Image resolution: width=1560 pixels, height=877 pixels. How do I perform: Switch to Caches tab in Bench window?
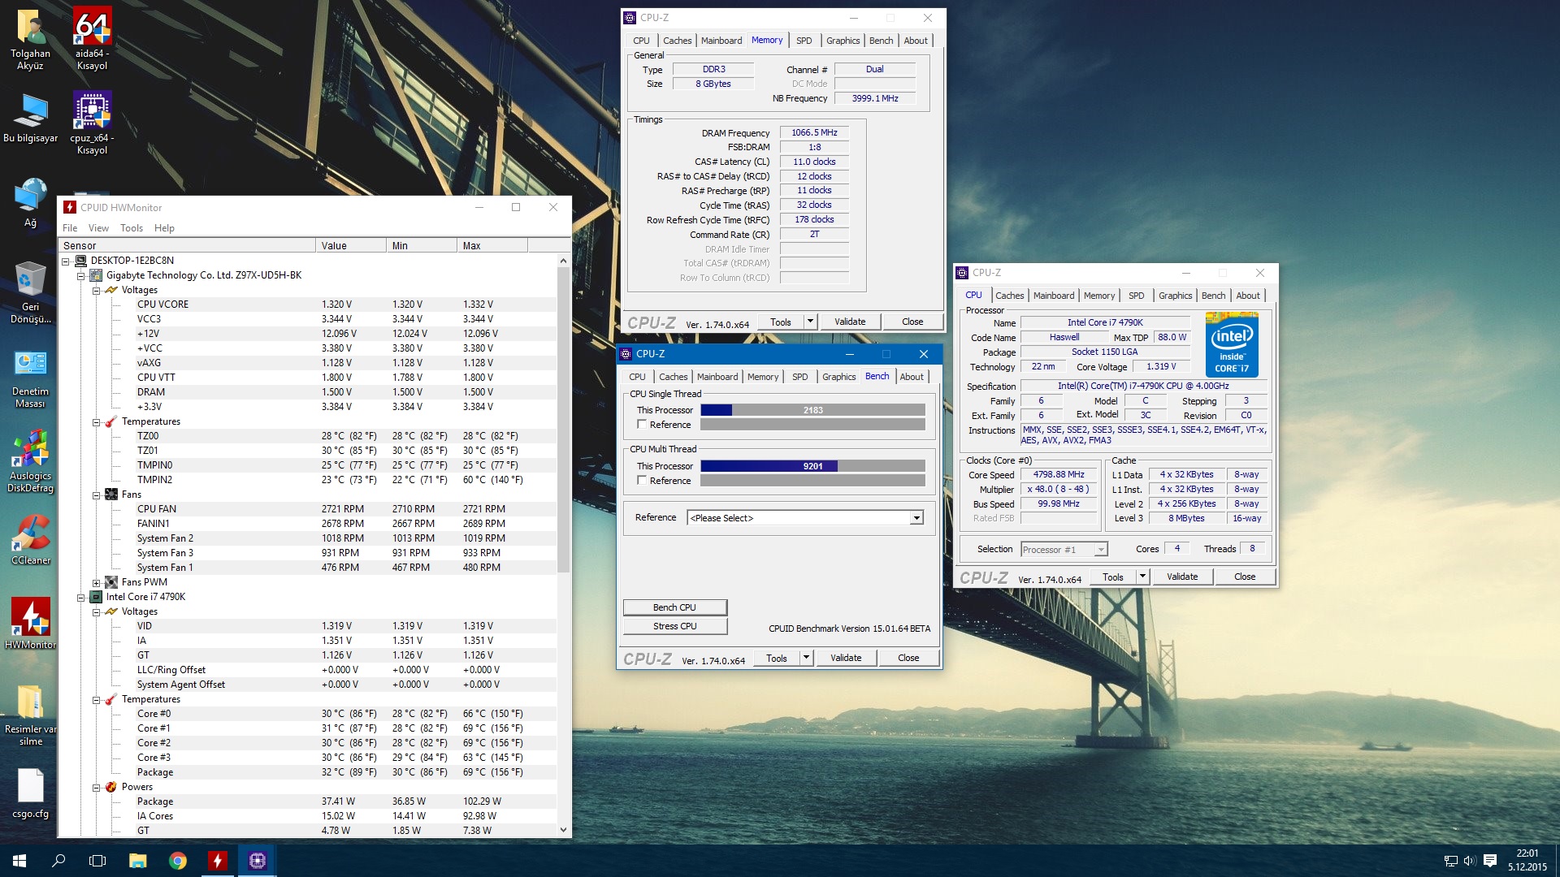673,377
